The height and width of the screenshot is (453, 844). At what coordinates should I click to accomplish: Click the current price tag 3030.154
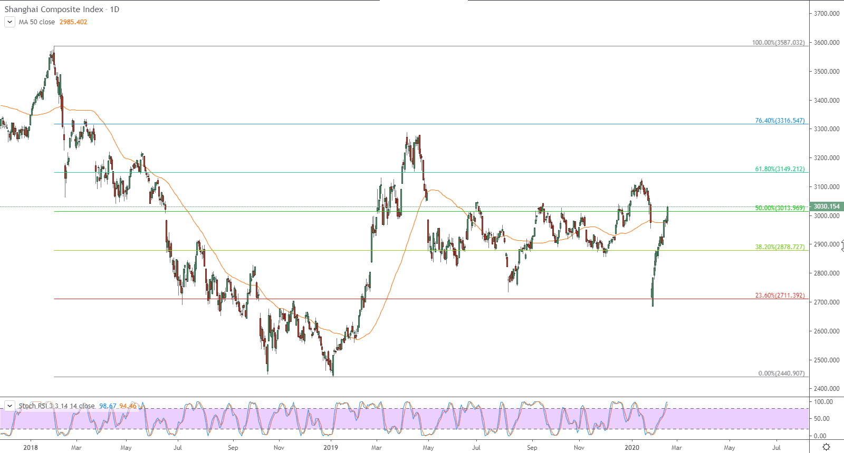827,206
